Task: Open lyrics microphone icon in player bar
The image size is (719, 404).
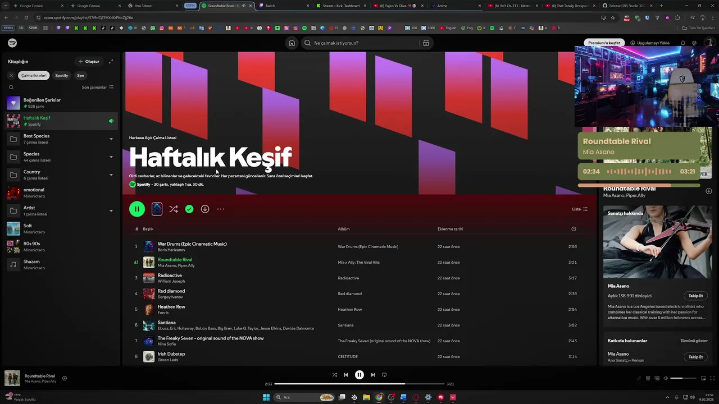Action: (x=639, y=378)
